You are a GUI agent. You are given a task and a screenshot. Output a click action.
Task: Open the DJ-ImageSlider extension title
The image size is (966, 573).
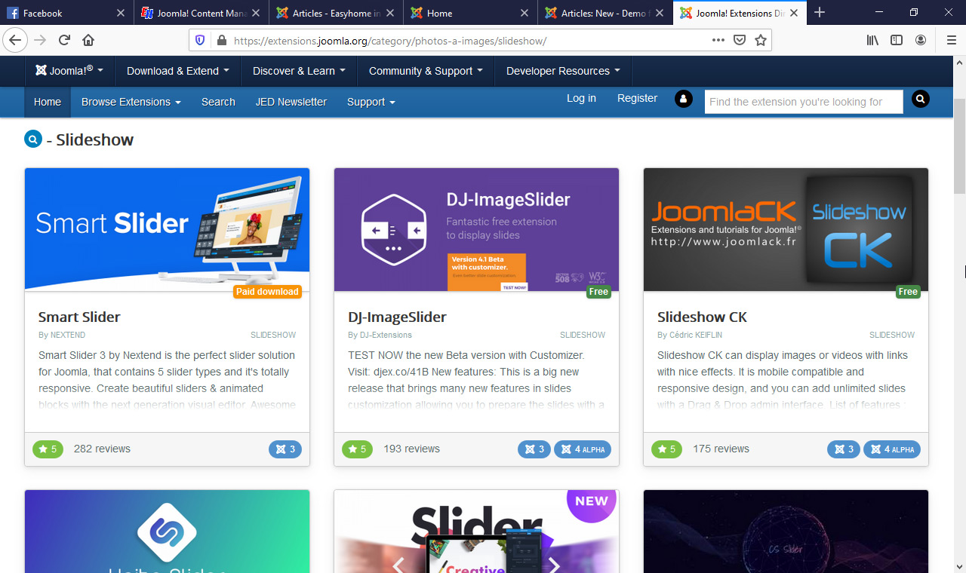point(397,317)
